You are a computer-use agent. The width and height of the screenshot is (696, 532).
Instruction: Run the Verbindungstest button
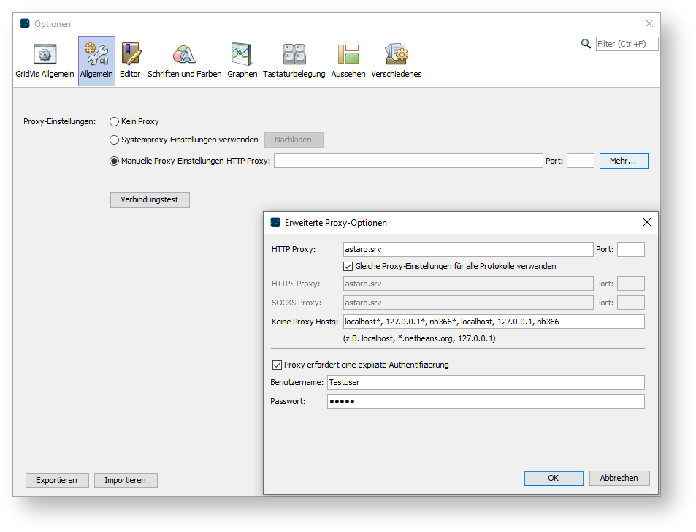[x=150, y=199]
